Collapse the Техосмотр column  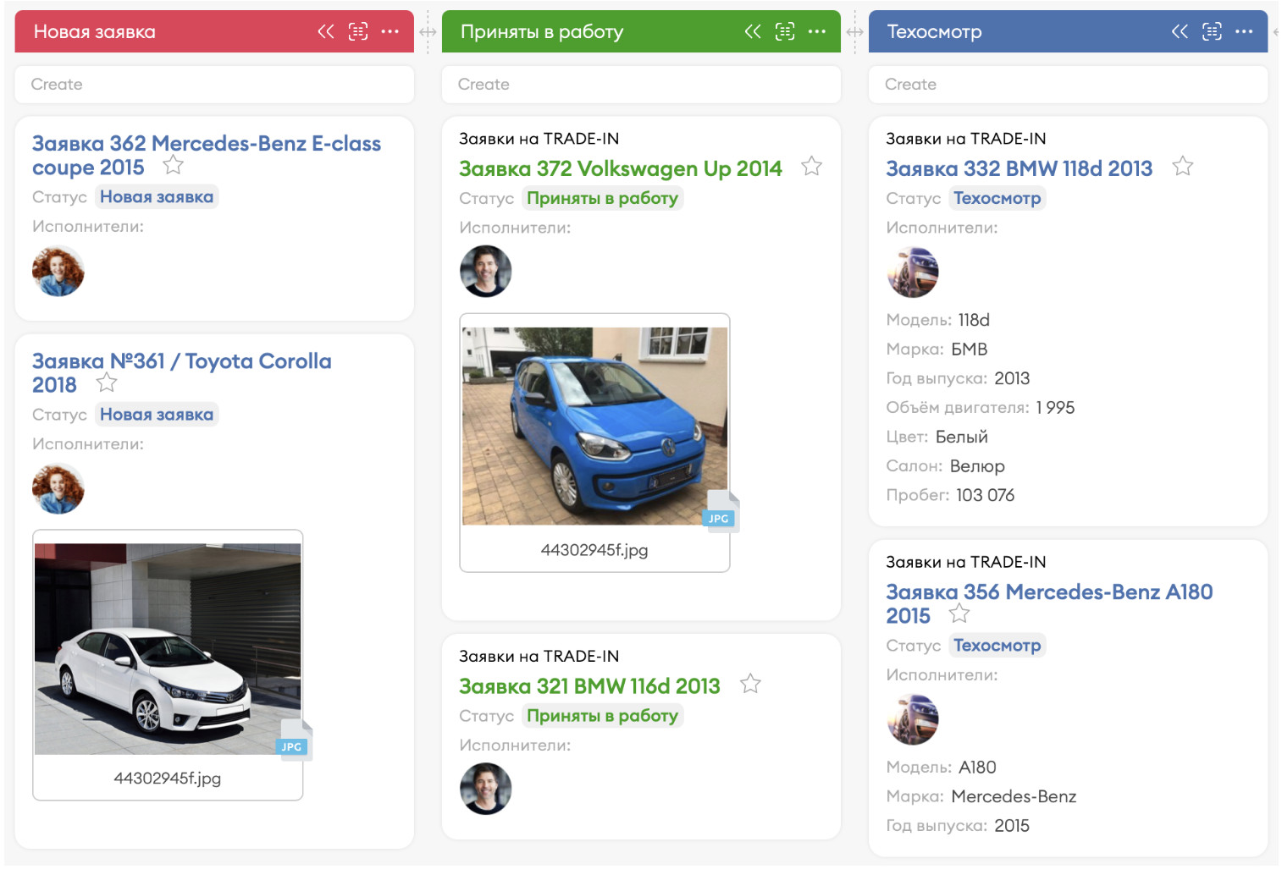click(1180, 32)
